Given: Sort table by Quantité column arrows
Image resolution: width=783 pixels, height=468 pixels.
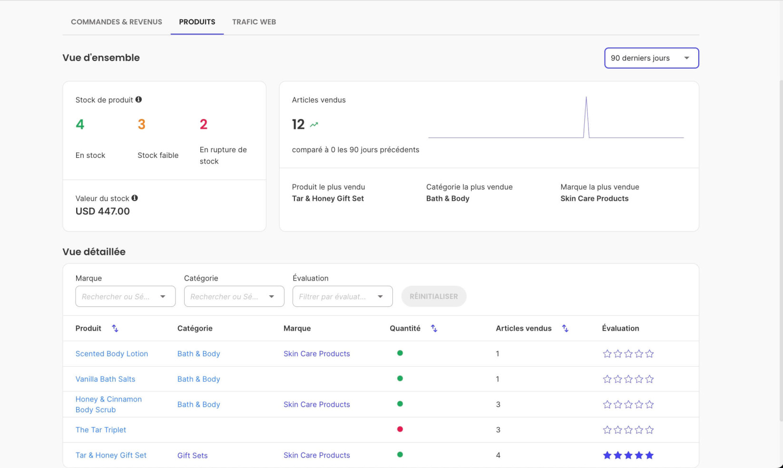Looking at the screenshot, I should coord(434,328).
